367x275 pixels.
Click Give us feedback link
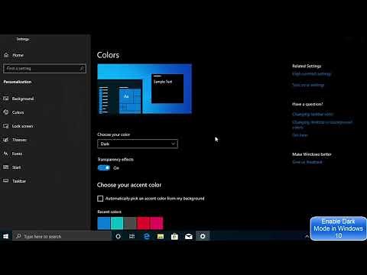click(307, 162)
